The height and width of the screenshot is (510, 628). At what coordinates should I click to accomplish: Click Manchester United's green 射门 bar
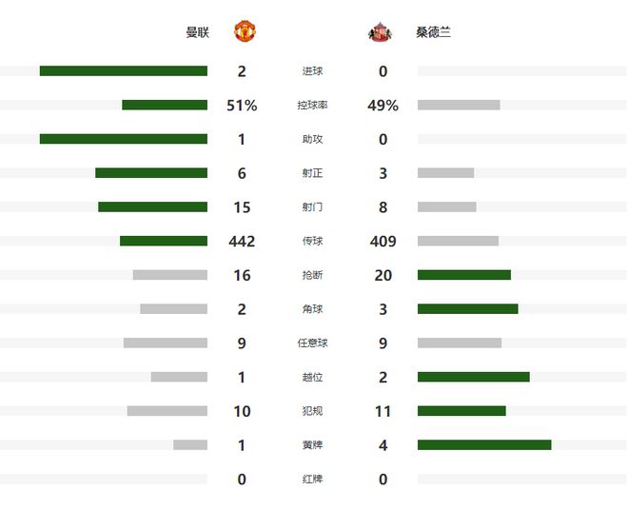pyautogui.click(x=152, y=207)
